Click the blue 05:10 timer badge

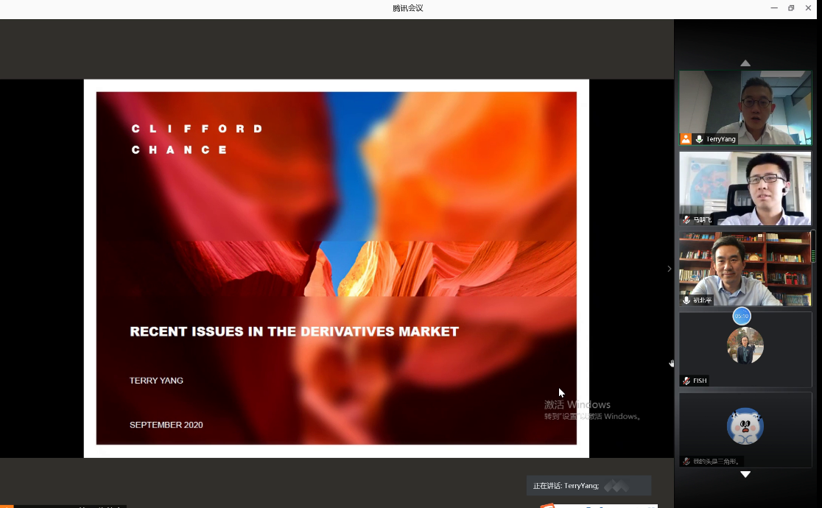click(x=741, y=316)
